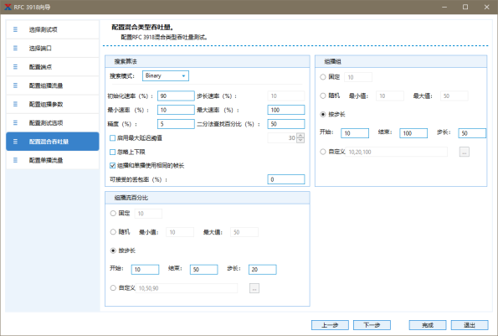
Task: Click the 步长速率 disabled field
Action: pyautogui.click(x=286, y=96)
